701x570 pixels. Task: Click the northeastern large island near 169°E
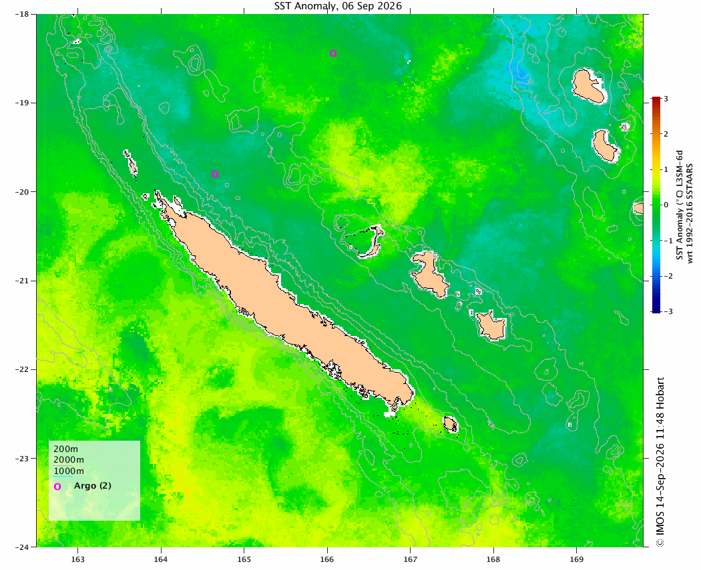point(588,87)
